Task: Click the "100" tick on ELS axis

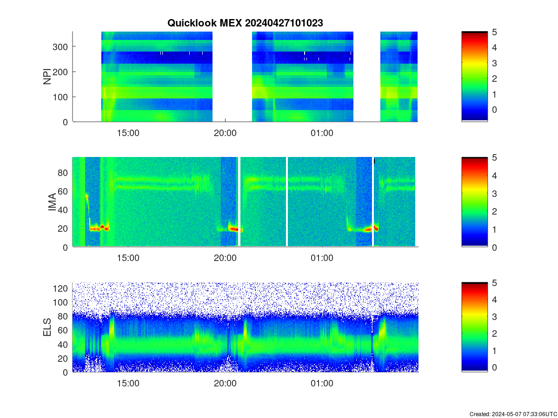Action: pyautogui.click(x=61, y=302)
